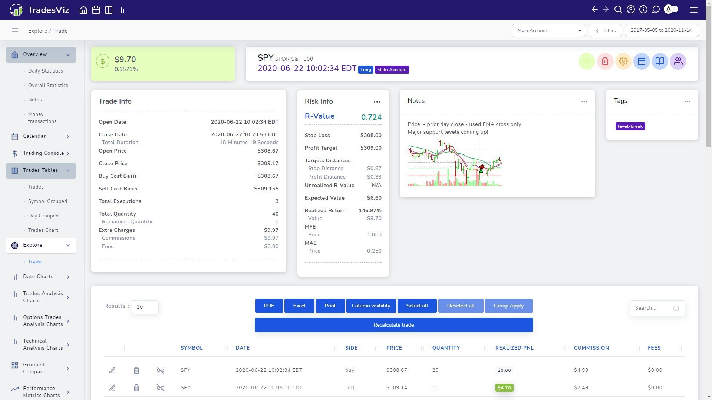The height and width of the screenshot is (400, 712).
Task: Sort executions table by Price column
Action: click(x=394, y=348)
